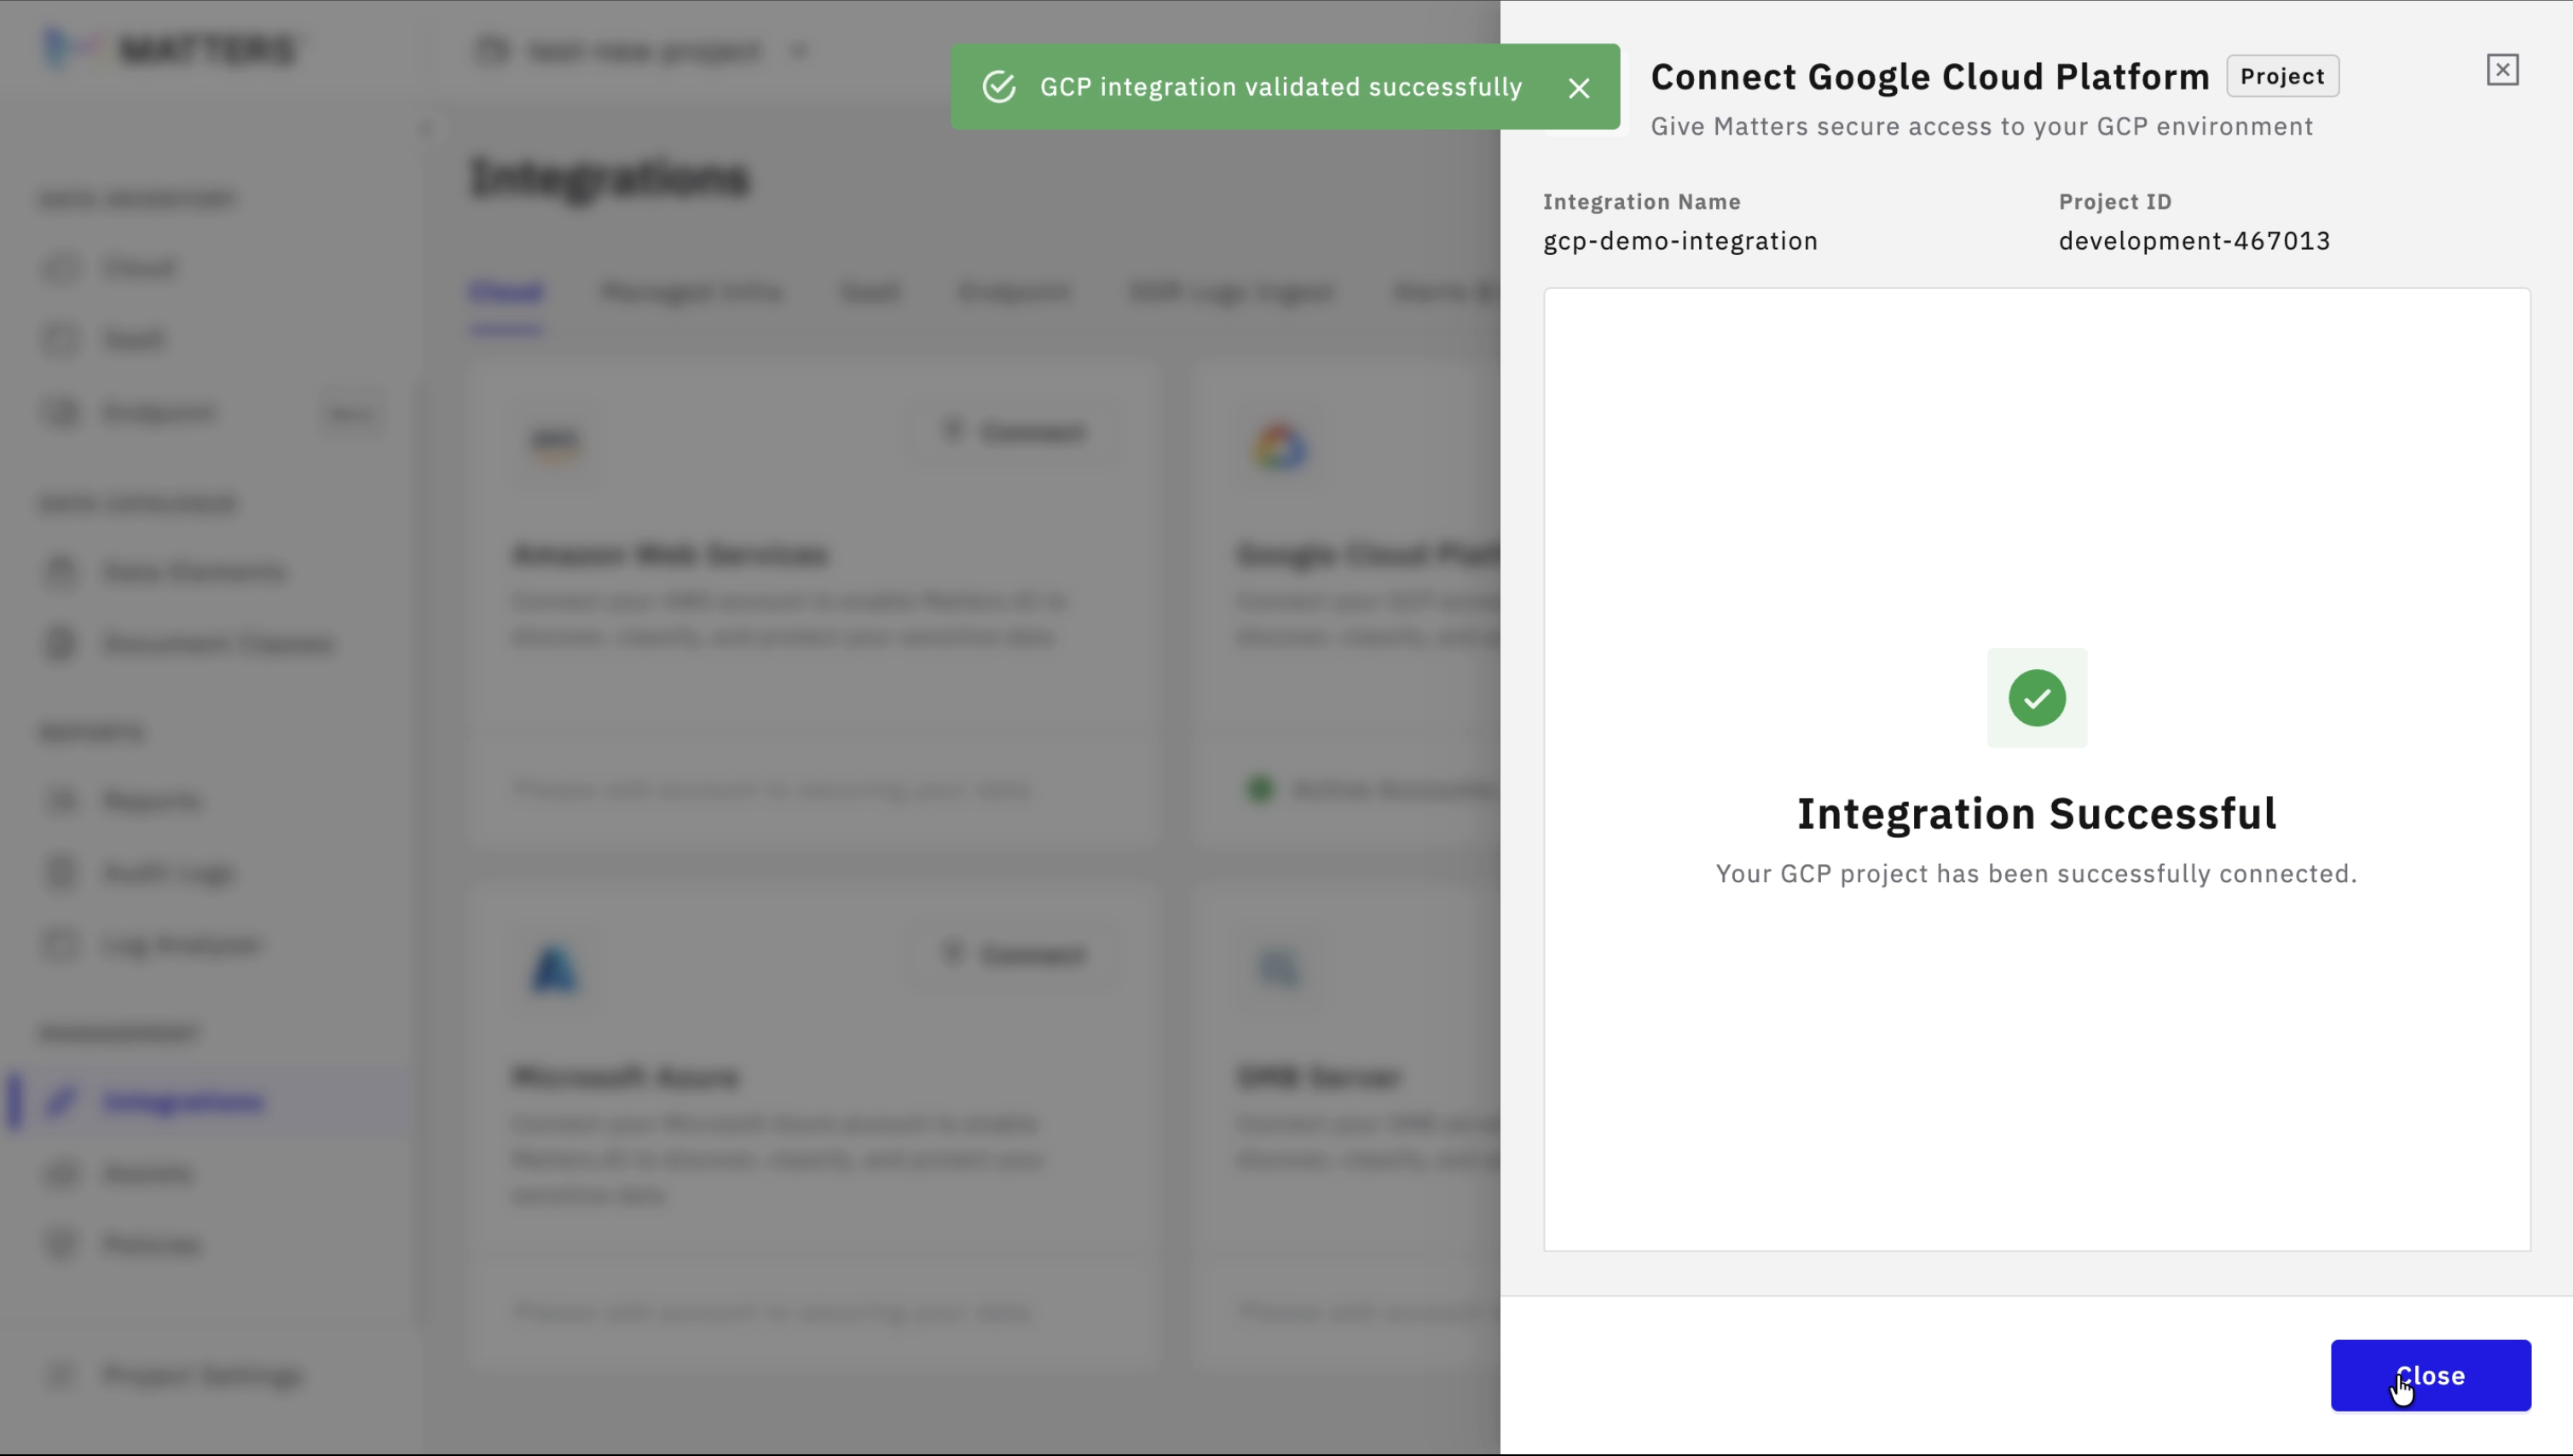2573x1456 pixels.
Task: Click the green success checkmark above Integration Successful
Action: click(x=2037, y=698)
